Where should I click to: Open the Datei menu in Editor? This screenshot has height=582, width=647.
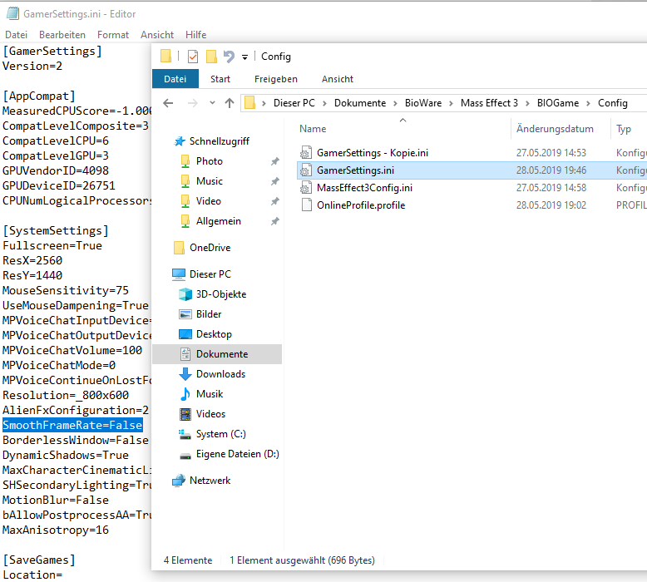(x=16, y=35)
